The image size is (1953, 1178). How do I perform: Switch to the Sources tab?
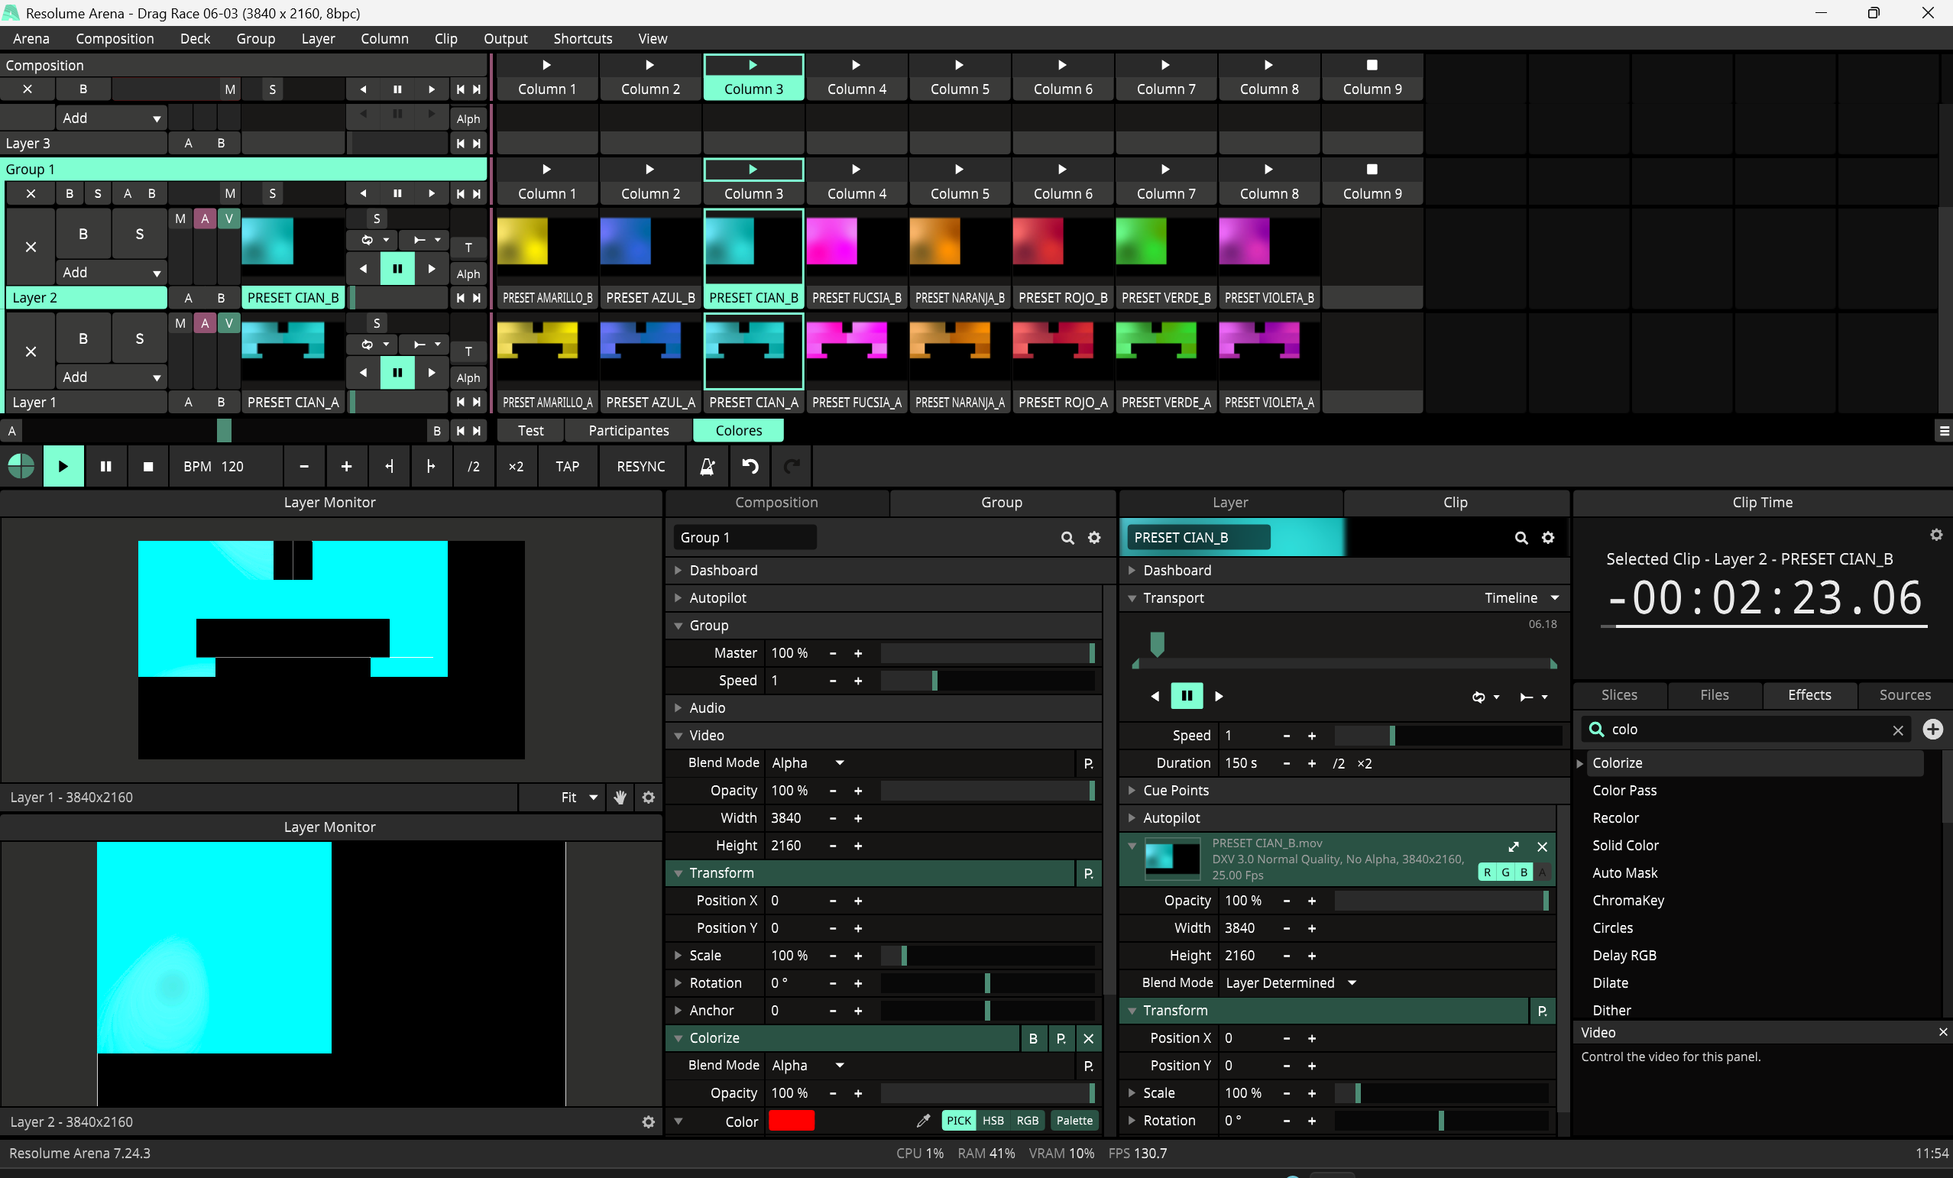pos(1904,694)
